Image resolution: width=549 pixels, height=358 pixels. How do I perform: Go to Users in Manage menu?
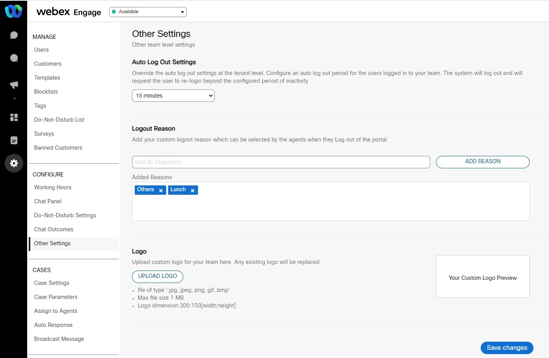(x=42, y=50)
